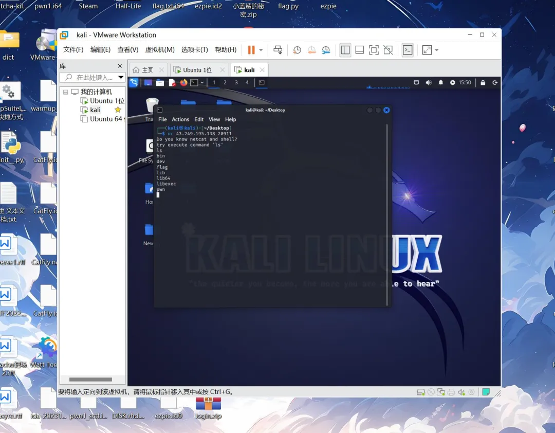Switch to the 主页 tab
The height and width of the screenshot is (433, 555).
click(x=147, y=70)
